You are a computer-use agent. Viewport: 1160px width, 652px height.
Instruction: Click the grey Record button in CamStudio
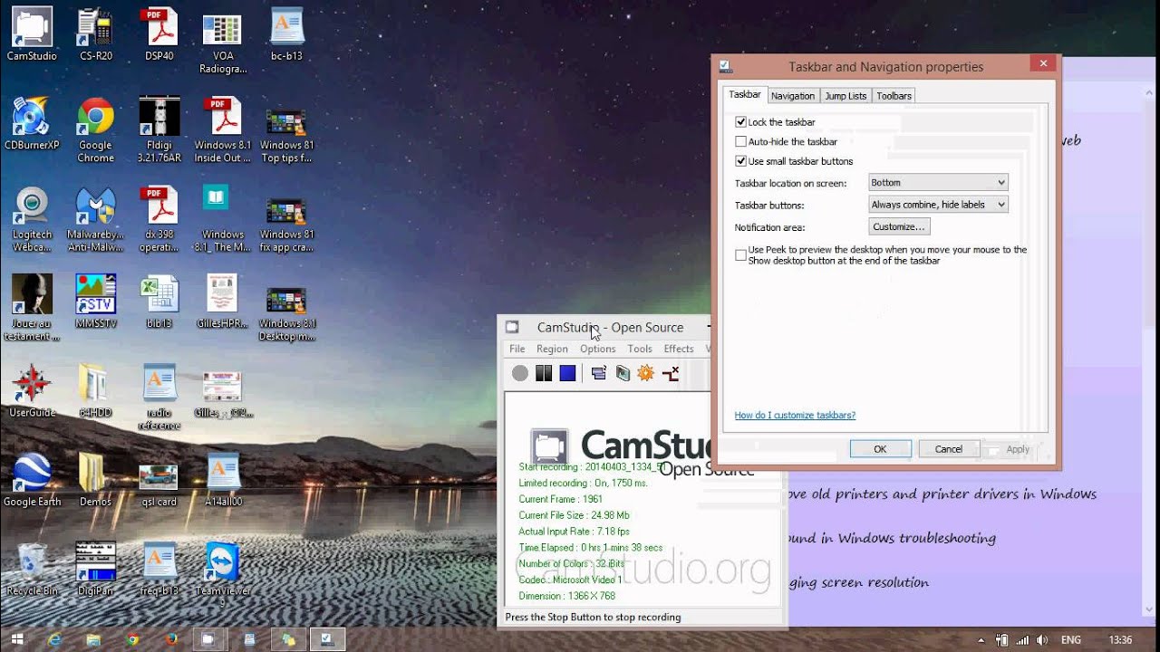click(x=519, y=373)
